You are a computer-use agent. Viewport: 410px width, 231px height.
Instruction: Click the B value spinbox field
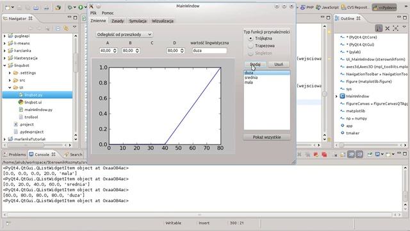[131, 51]
